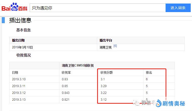Click the 收视率 column header
Viewport: 192px width, 111px height.
coord(66,72)
